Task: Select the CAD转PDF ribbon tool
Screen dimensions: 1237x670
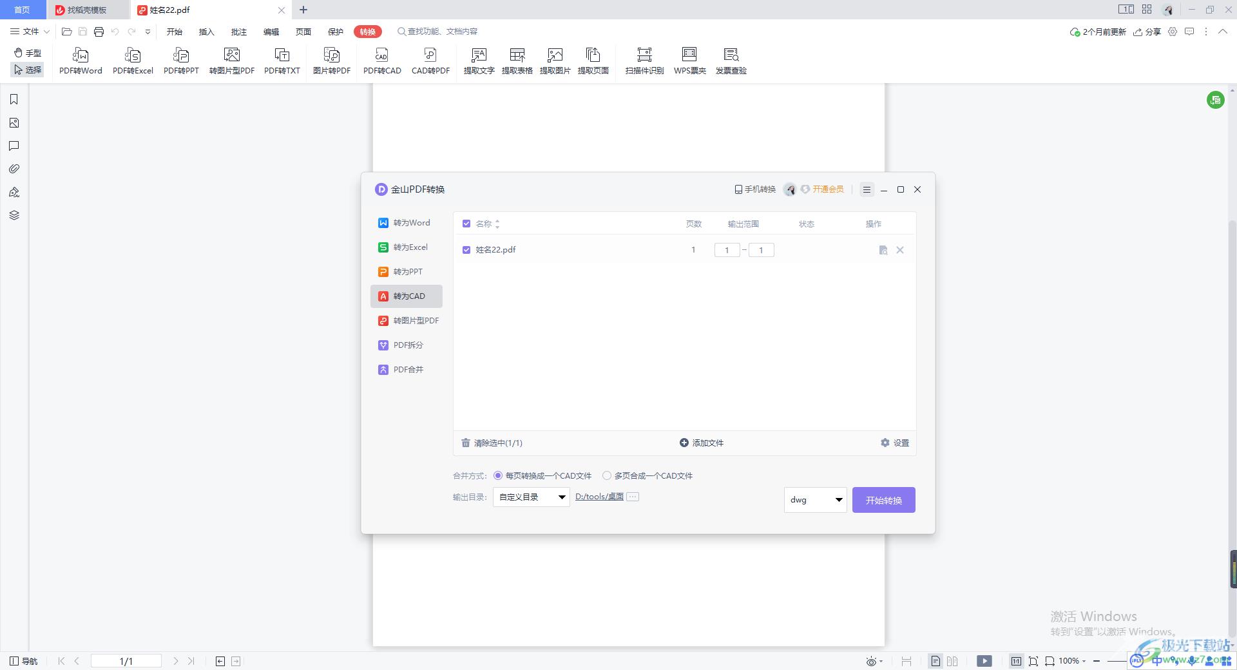Action: coord(430,61)
